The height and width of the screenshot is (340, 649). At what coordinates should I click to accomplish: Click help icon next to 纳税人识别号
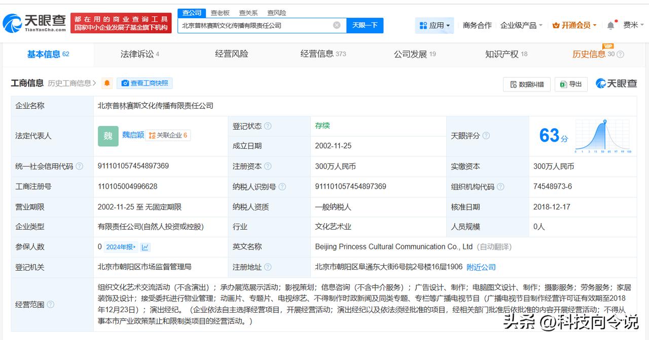[x=282, y=187]
